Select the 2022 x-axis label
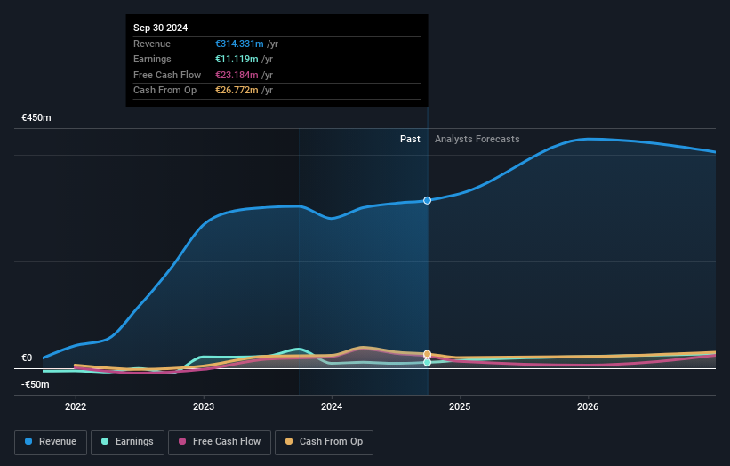Image resolution: width=730 pixels, height=466 pixels. tap(76, 407)
